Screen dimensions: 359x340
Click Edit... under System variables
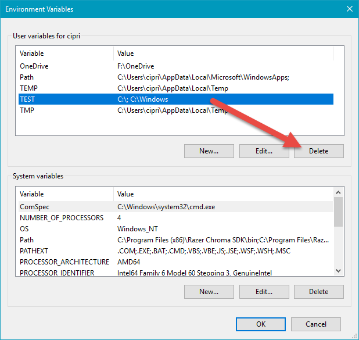264,292
